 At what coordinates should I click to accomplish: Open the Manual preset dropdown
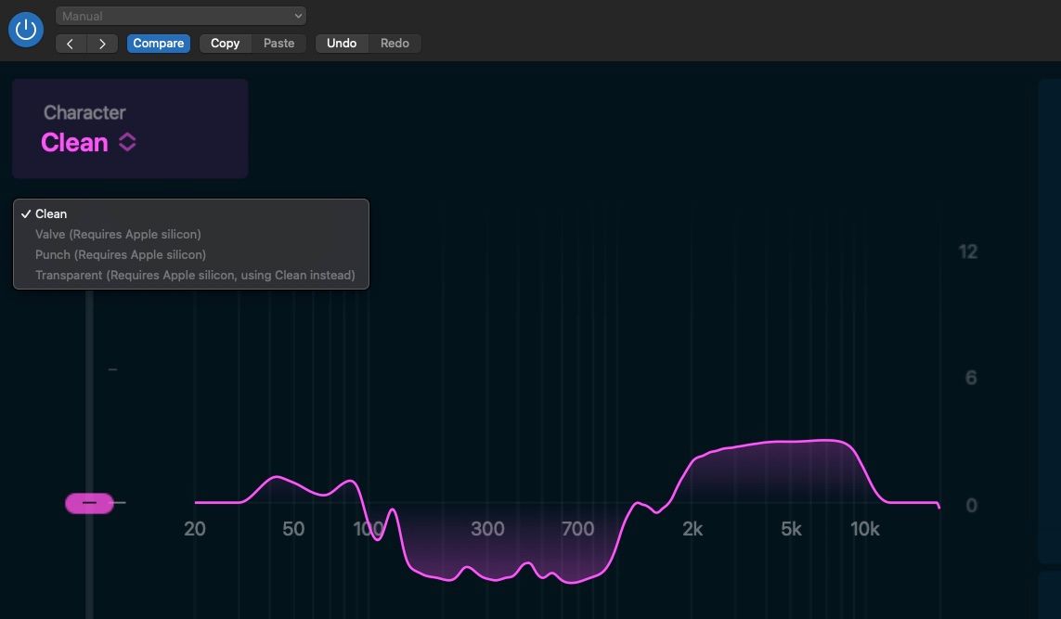[x=180, y=15]
